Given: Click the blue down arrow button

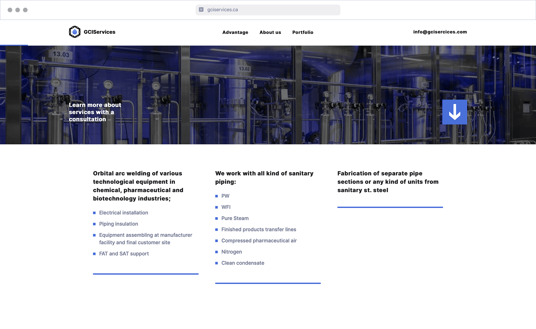Looking at the screenshot, I should [454, 112].
